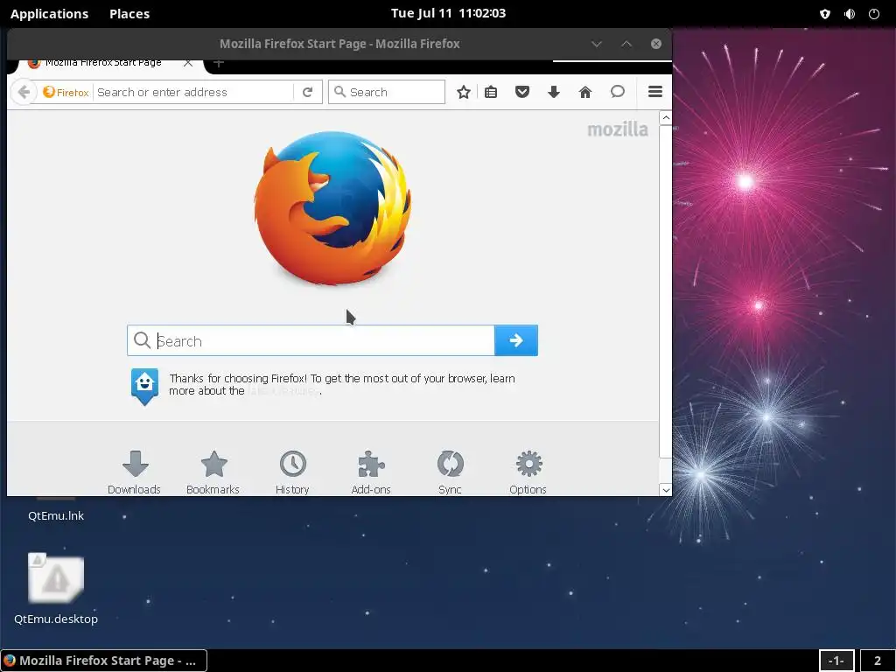Open Add-ons puzzle piece shortcut
The height and width of the screenshot is (672, 896).
[371, 472]
